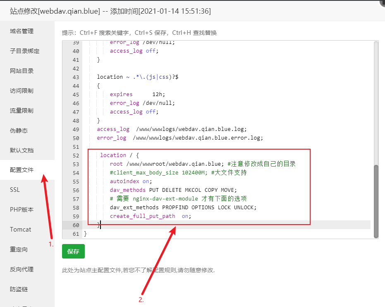Screen dimensions: 385x307
Task: Open the 网站目录 settings tab
Action: (22, 71)
